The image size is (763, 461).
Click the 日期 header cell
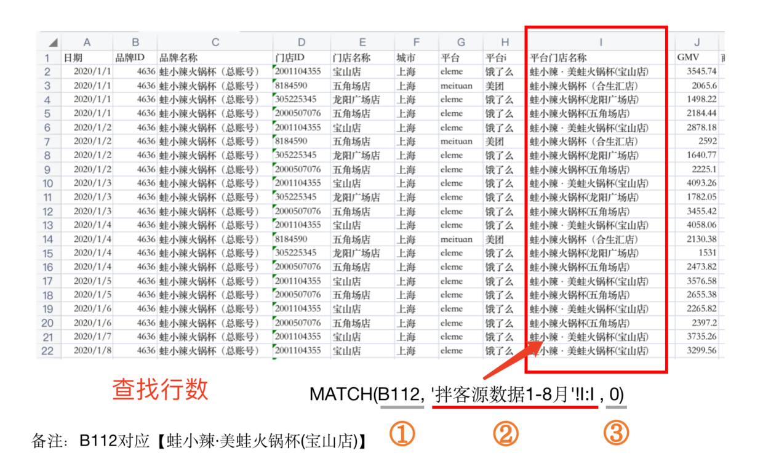click(x=87, y=58)
